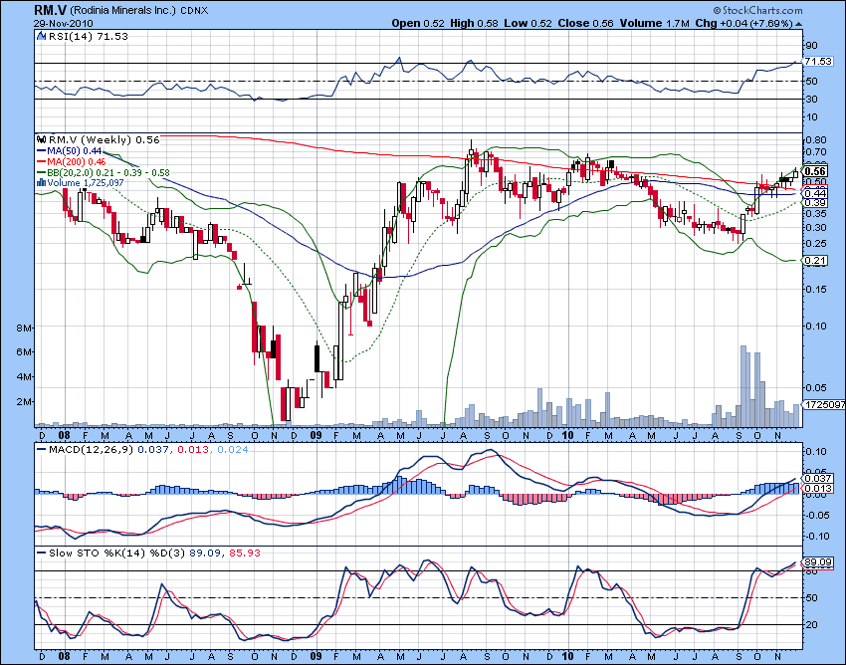The width and height of the screenshot is (846, 665).
Task: Click the Close 0.56 header value
Action: click(x=586, y=23)
